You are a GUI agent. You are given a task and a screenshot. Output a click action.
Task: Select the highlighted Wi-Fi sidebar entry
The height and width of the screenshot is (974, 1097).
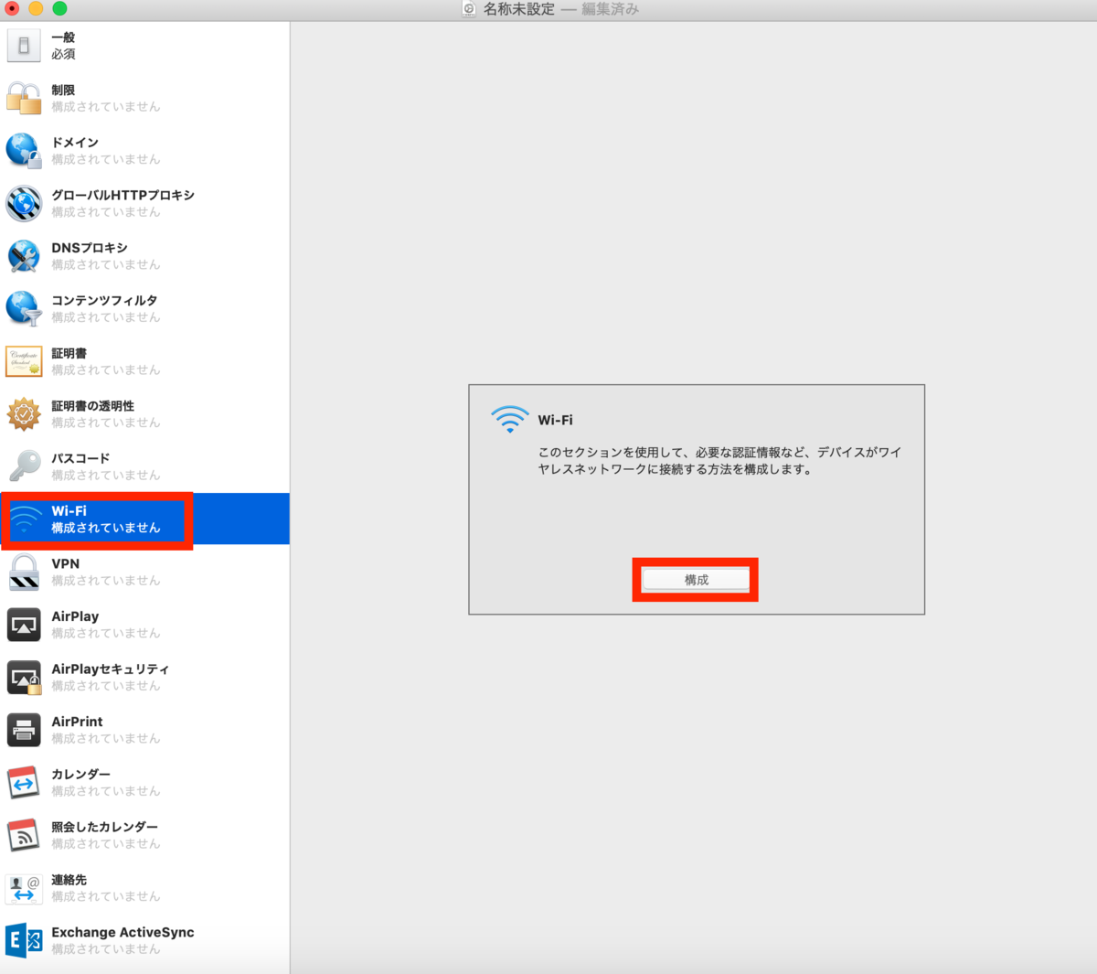[97, 519]
